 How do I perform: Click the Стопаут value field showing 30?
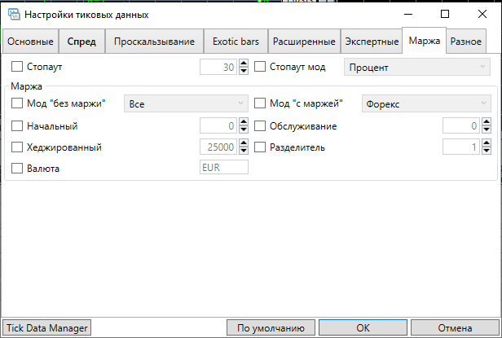tap(218, 67)
